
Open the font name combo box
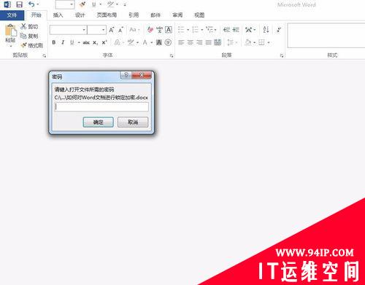pos(68,30)
